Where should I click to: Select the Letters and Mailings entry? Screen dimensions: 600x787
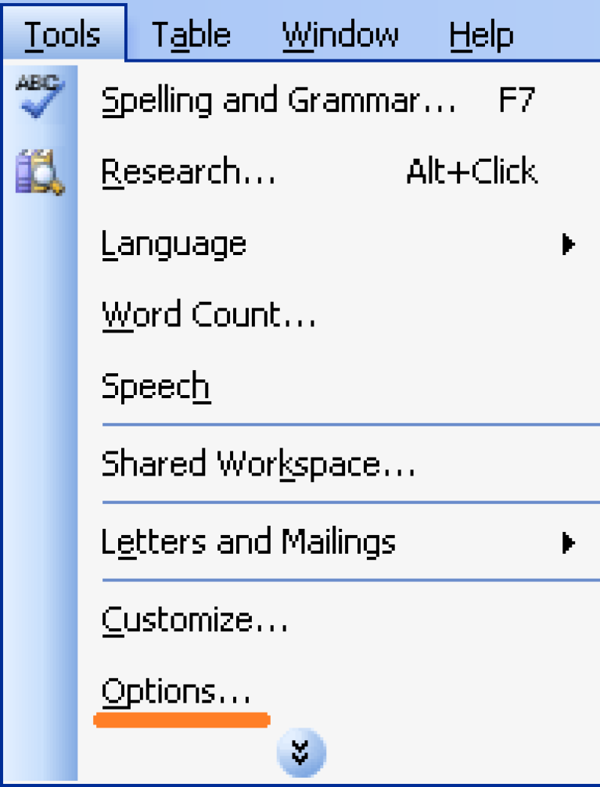(x=249, y=543)
